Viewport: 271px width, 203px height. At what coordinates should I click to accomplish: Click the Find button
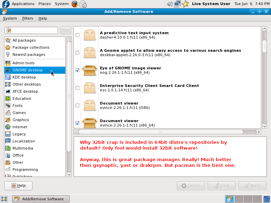(66, 30)
